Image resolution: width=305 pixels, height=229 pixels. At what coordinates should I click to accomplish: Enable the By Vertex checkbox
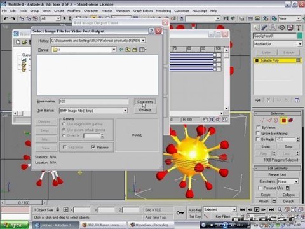tap(258, 127)
